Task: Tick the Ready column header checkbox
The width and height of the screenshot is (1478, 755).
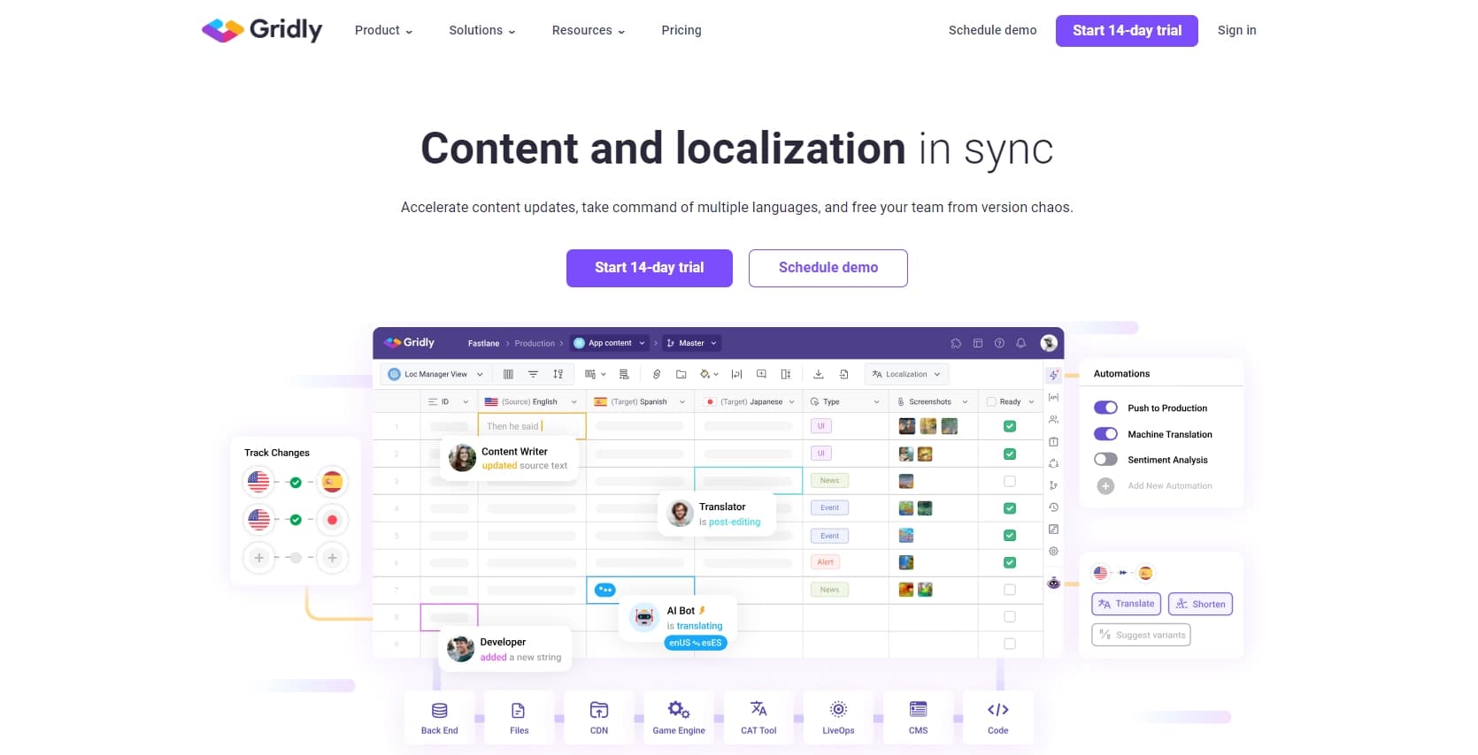Action: tap(991, 401)
